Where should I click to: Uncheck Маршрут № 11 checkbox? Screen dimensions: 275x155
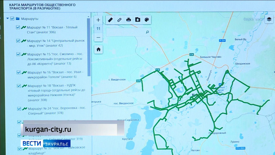(x=18, y=27)
